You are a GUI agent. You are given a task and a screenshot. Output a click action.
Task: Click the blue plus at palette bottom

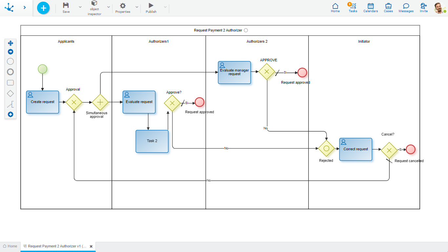[10, 115]
